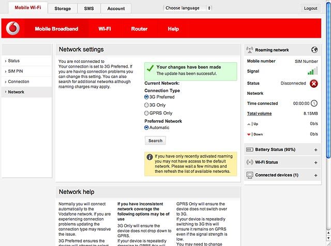Click the Wi-Fi Status signal icon

[250, 162]
